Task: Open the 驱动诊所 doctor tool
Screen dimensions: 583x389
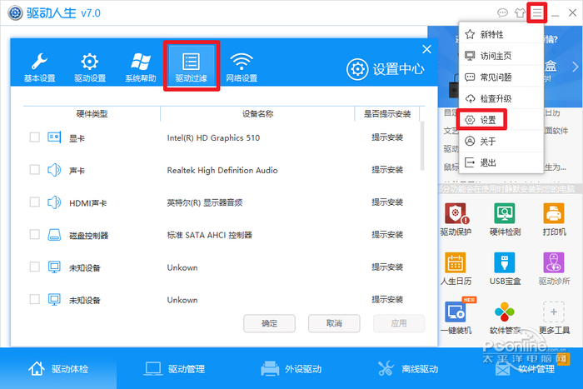Action: (554, 268)
